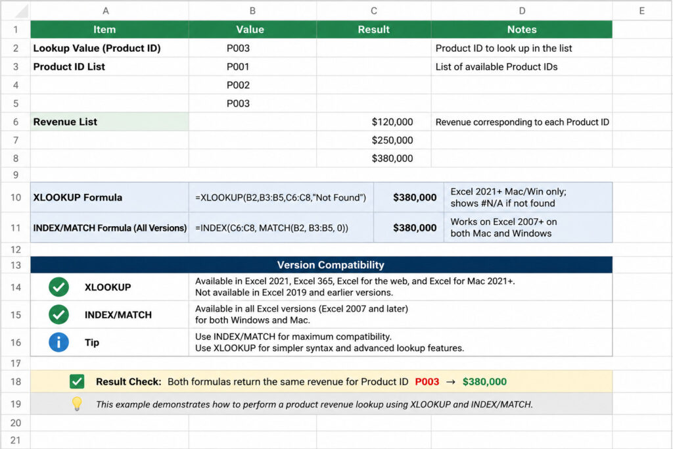Select row 10 header number
The image size is (673, 449).
[x=16, y=197]
